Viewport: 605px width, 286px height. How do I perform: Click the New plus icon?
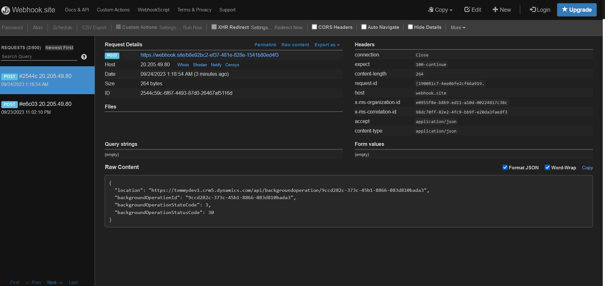495,10
